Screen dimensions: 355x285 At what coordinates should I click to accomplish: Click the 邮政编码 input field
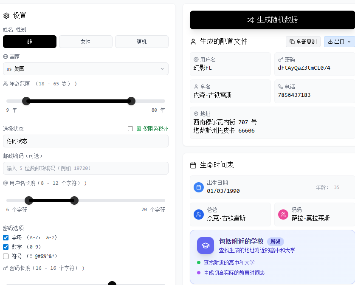click(85, 168)
